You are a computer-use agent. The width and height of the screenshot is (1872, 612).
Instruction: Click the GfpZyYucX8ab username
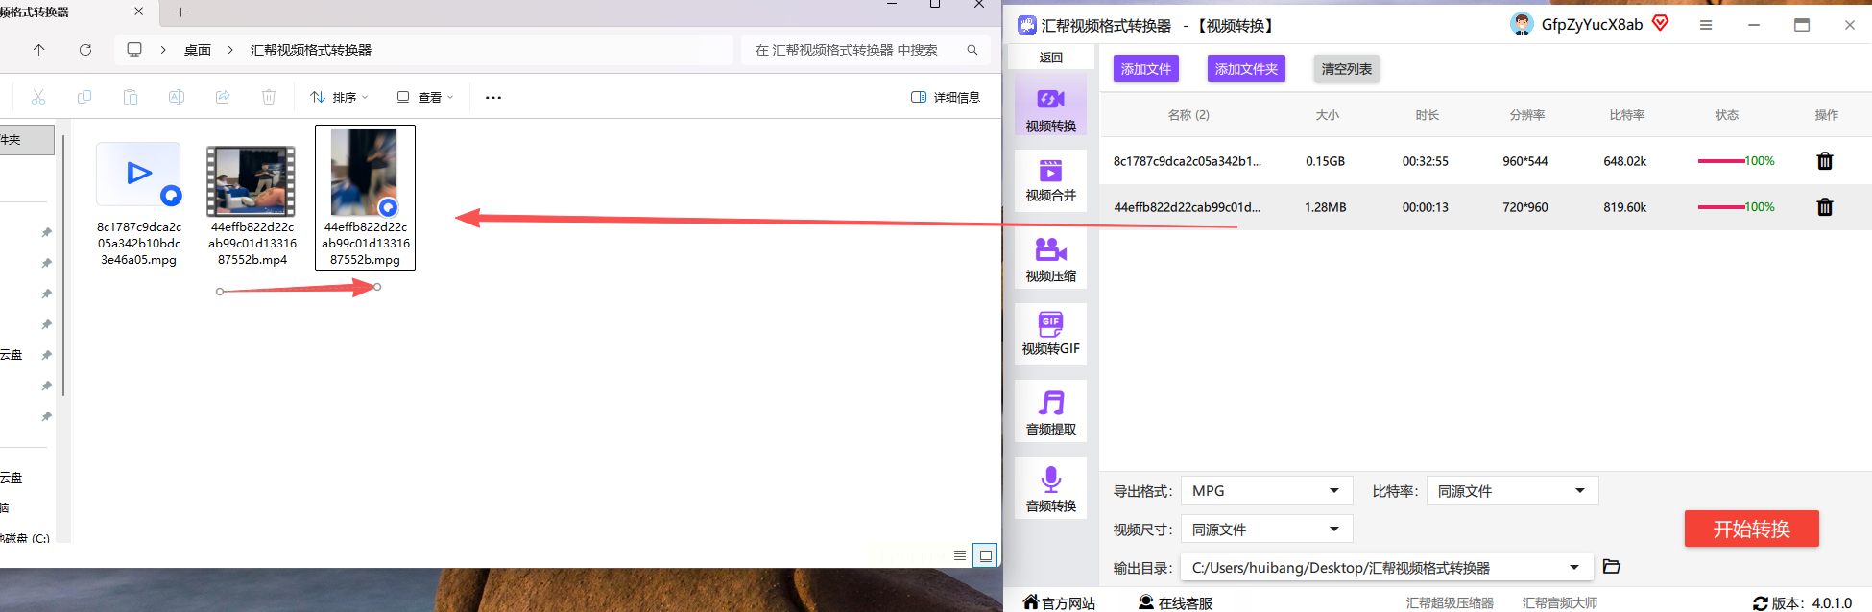coord(1592,25)
